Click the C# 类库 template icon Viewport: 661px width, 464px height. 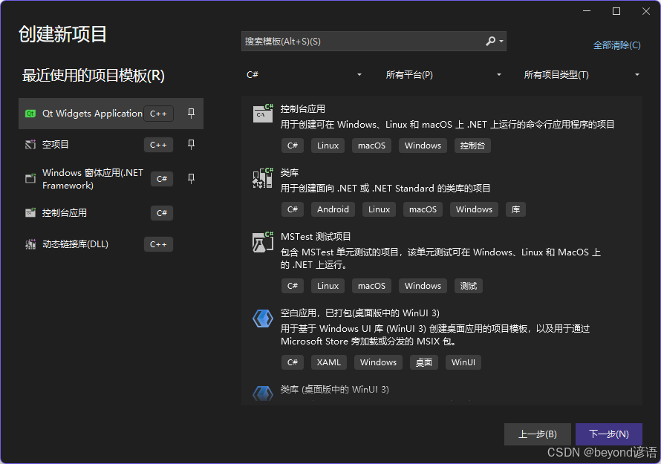pyautogui.click(x=263, y=178)
